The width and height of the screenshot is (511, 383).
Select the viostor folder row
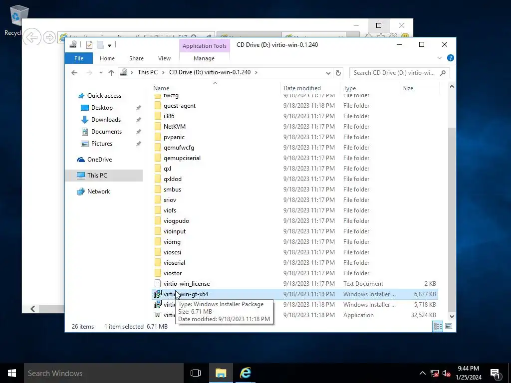pos(295,273)
